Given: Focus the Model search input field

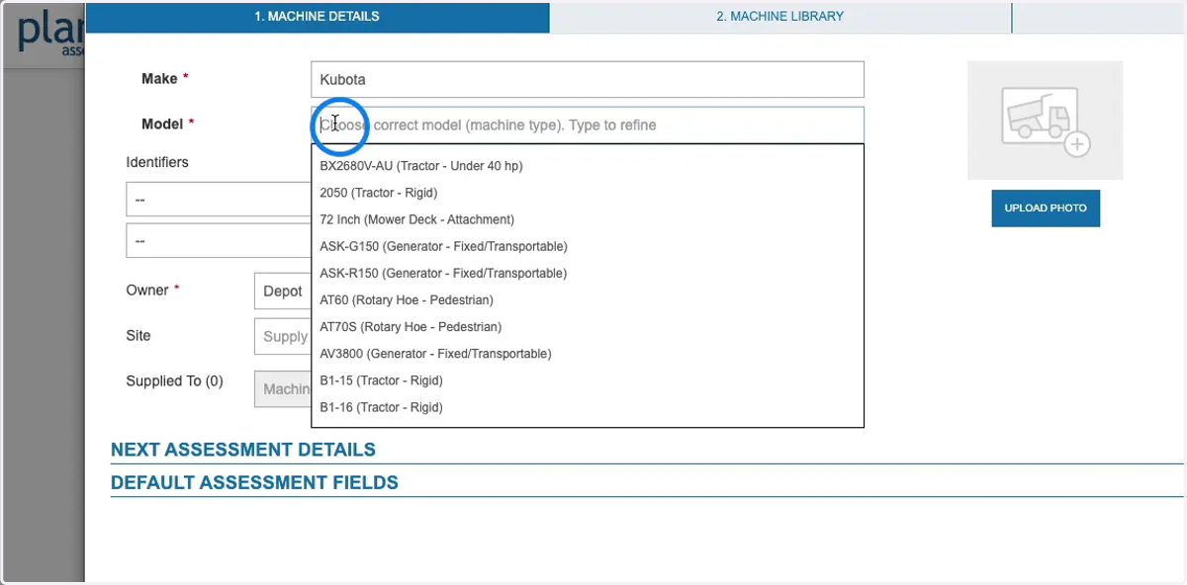Looking at the screenshot, I should tap(587, 125).
